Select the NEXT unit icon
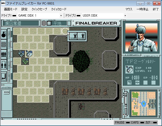The height and width of the screenshot is (126, 162). coord(4,65)
